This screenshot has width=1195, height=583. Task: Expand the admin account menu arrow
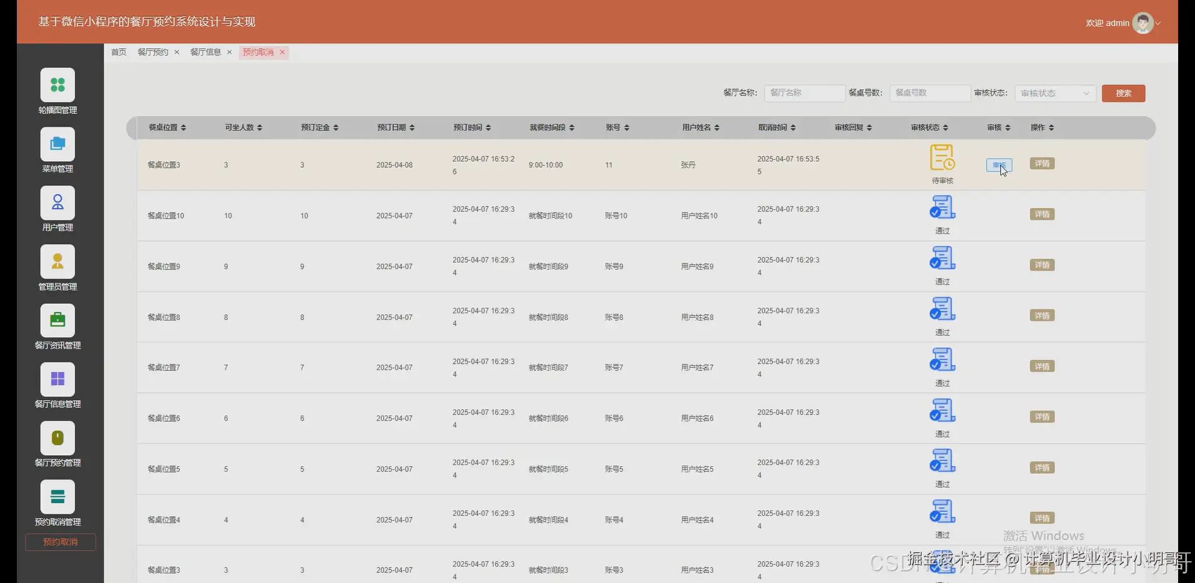pos(1158,24)
